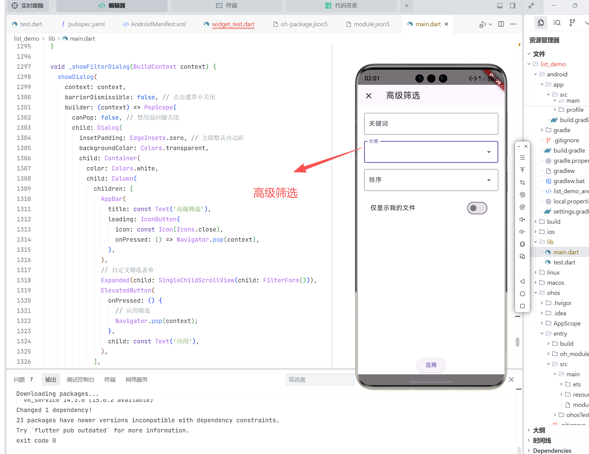
Task: Decrease emulator volume
Action: (522, 232)
